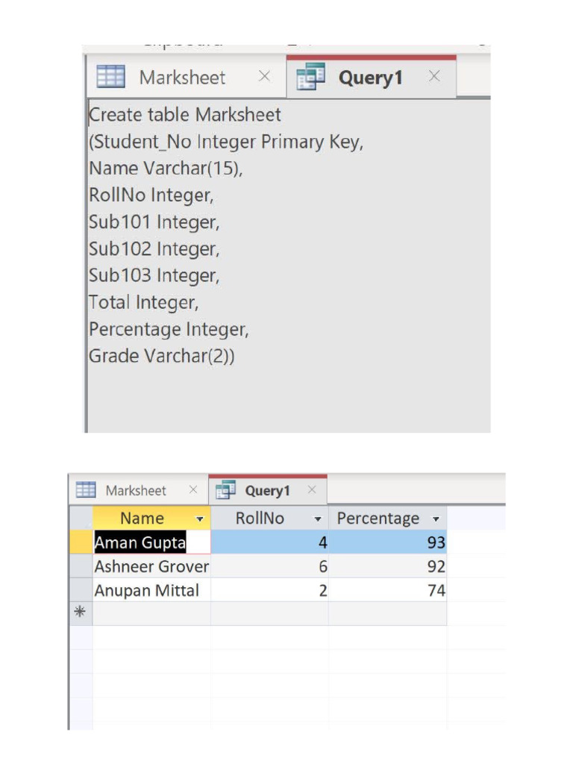Open the Percentage column sort dropdown
Image resolution: width=573 pixels, height=764 pixels.
pyautogui.click(x=436, y=519)
